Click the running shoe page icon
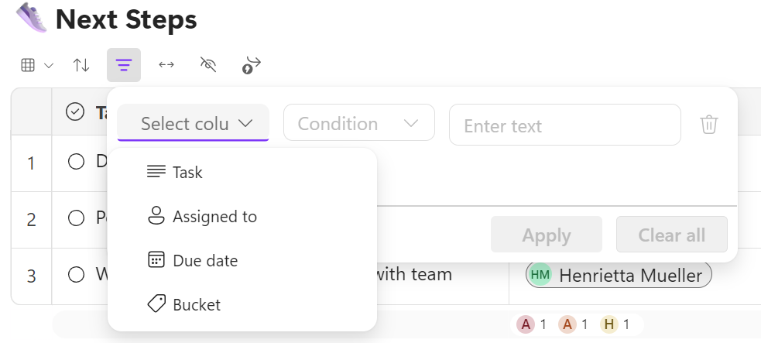This screenshot has height=343, width=761. pos(31,18)
